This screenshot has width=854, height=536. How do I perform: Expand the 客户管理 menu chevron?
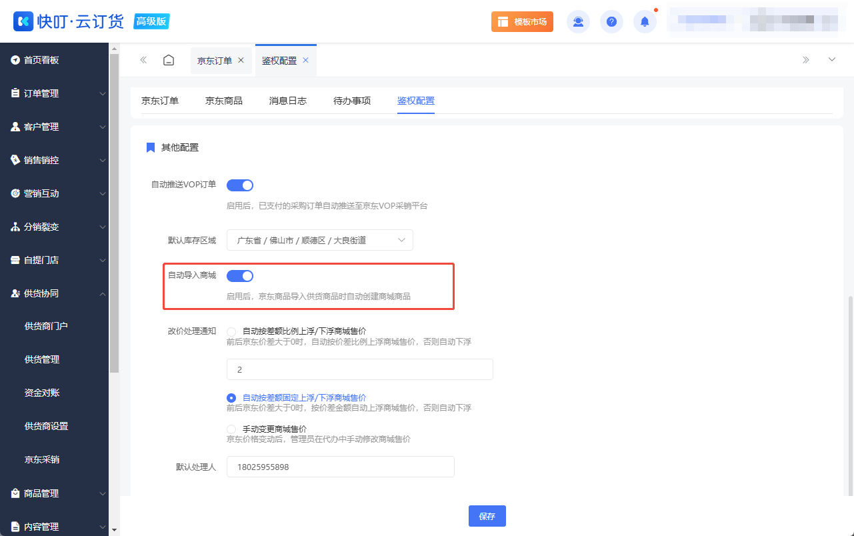tap(103, 127)
